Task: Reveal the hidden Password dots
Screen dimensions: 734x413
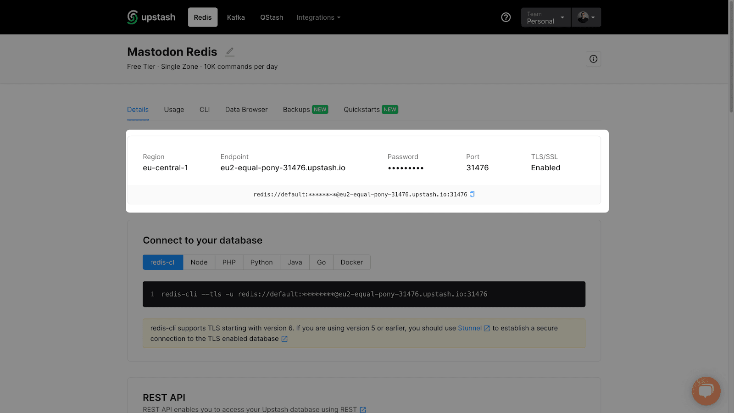Action: 406,168
